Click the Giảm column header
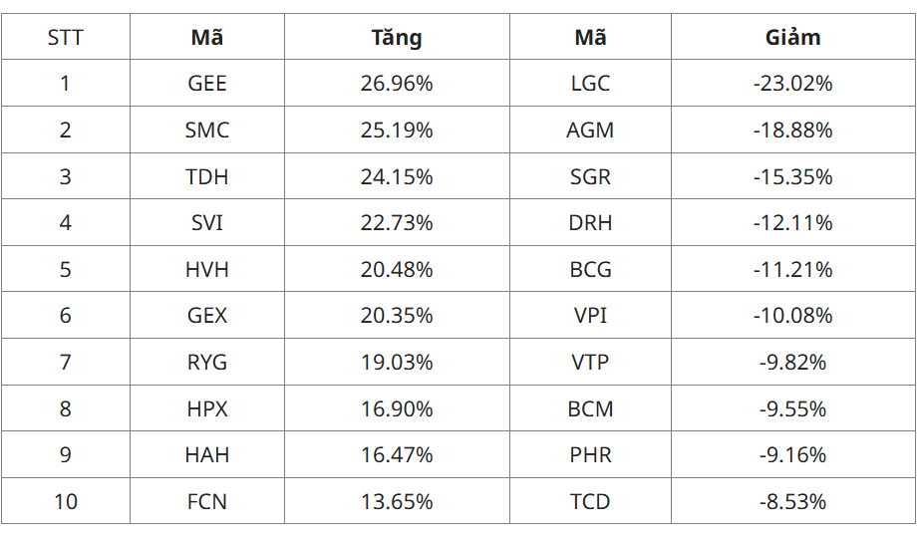The image size is (919, 535). coord(792,38)
